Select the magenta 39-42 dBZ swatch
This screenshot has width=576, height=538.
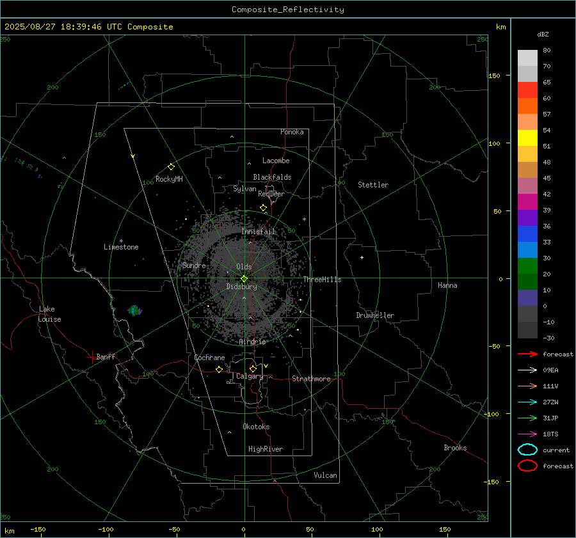(527, 202)
